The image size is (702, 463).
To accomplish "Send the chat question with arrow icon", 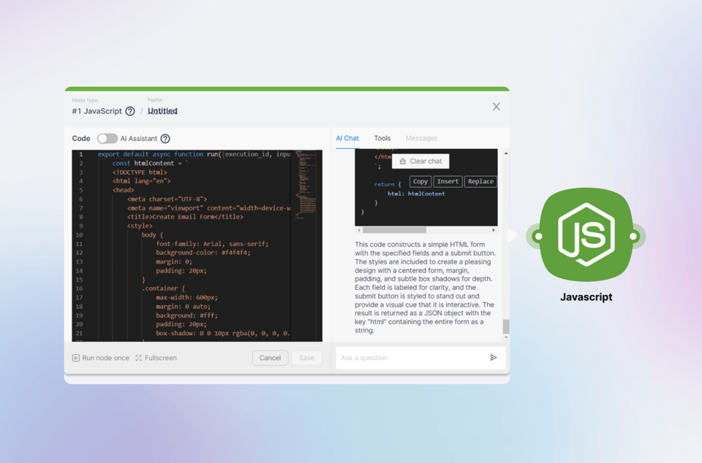I will (x=494, y=358).
